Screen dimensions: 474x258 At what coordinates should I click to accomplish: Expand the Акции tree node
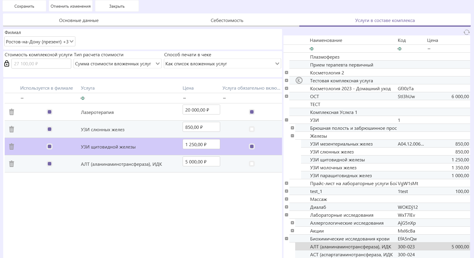293,230
